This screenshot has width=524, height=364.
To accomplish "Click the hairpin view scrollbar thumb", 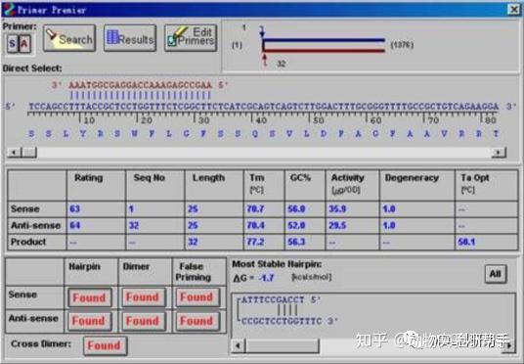I will 283,345.
